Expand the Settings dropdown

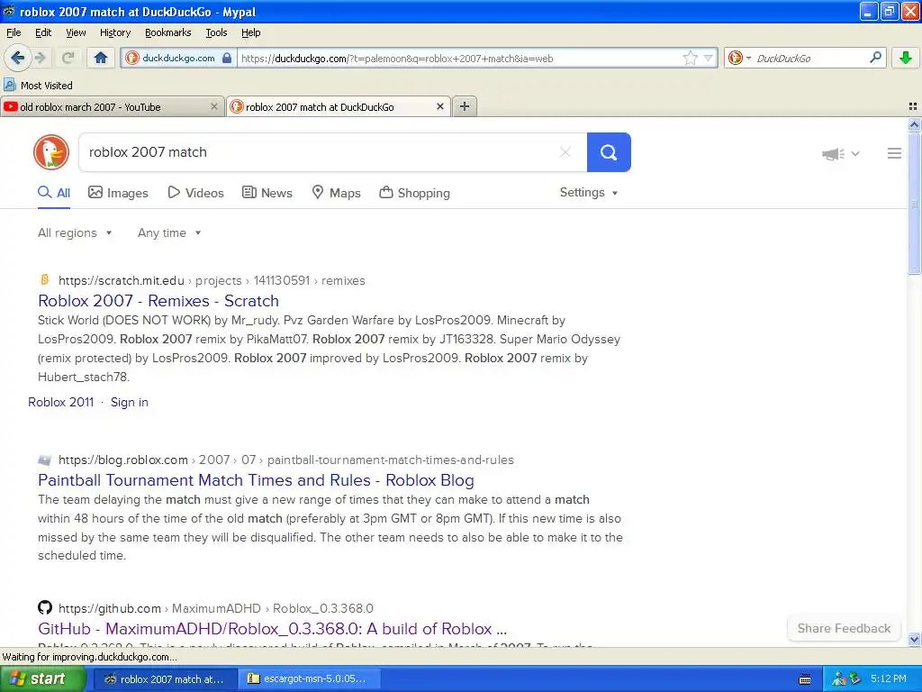point(589,193)
